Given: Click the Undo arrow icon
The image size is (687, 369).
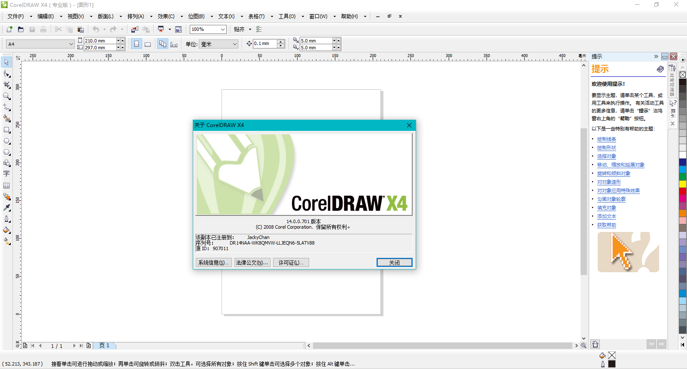Looking at the screenshot, I should 96,29.
